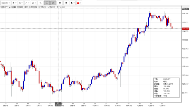Click the crosshair price label 119.237
Viewport: 191px width, 107px height.
click(186, 9)
